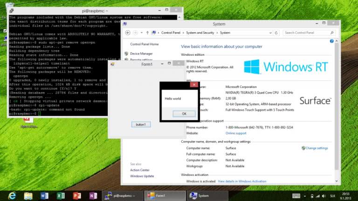The image size is (358, 201).
Task: Click 'View basic information about your computer' heading
Action: pos(221,47)
